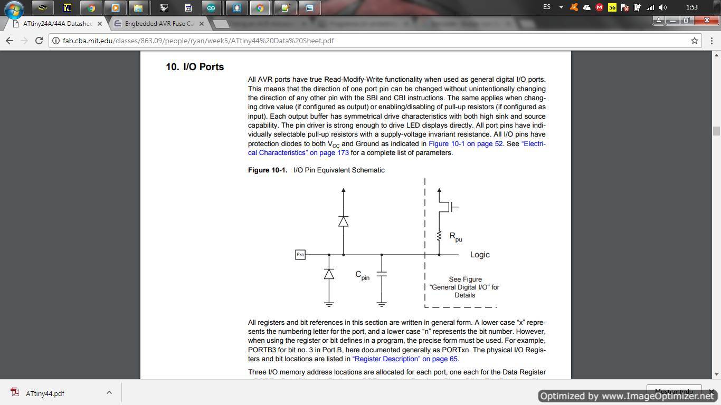
Task: Click the 10. I/O Ports heading
Action: (x=195, y=67)
